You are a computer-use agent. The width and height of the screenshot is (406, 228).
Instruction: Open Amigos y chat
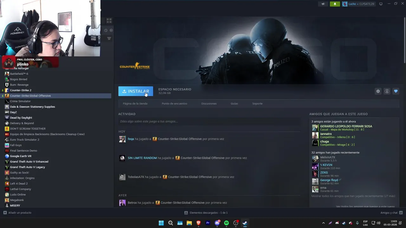pos(391,213)
